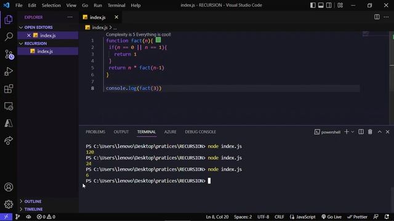
Task: Click the eye watch icon in status bar
Action: (x=28, y=217)
